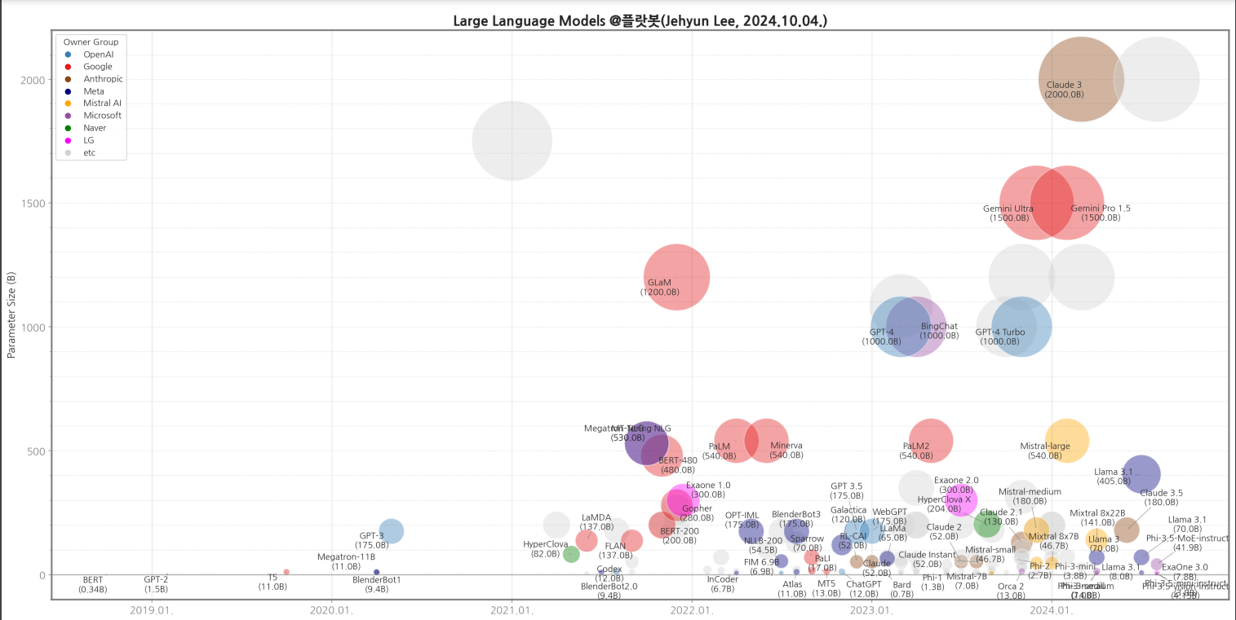
Task: Click the OpenAI legend color dot
Action: pyautogui.click(x=68, y=55)
